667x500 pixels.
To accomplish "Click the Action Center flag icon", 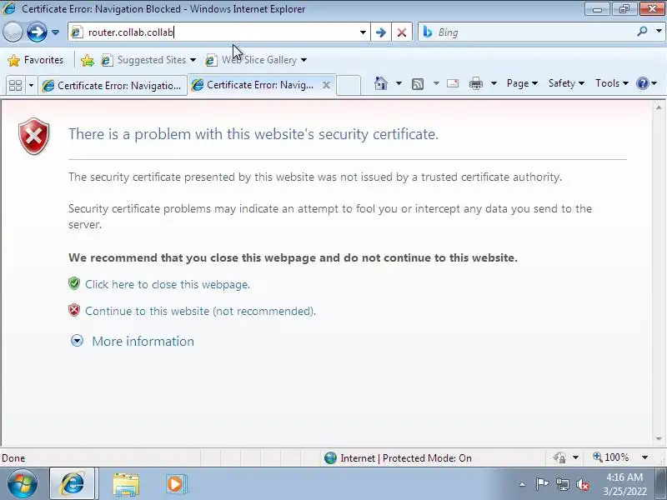I will [x=542, y=484].
